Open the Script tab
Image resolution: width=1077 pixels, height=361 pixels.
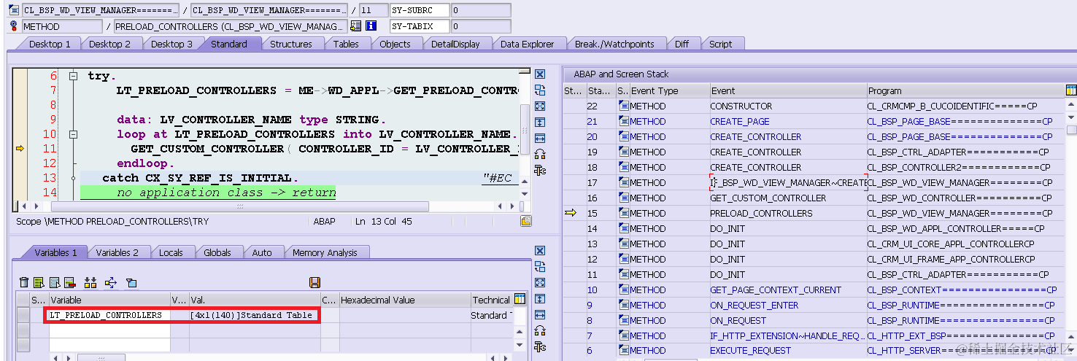[x=720, y=44]
